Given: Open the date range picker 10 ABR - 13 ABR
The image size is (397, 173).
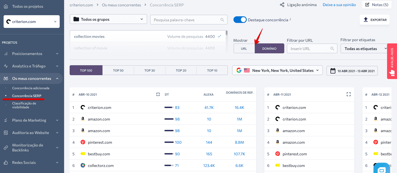Looking at the screenshot, I should [352, 71].
